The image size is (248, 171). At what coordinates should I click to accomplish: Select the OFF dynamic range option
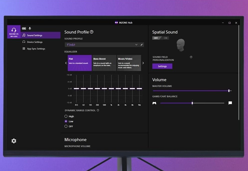[66, 126]
